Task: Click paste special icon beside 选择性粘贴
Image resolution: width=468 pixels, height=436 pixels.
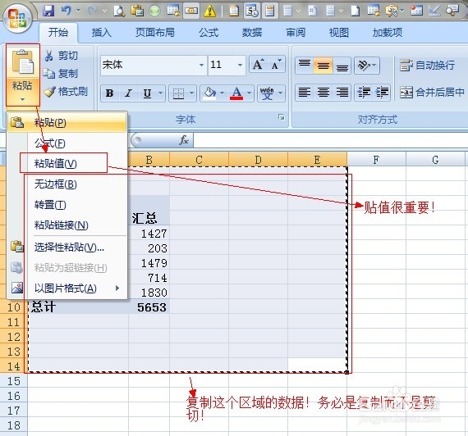Action: (x=17, y=247)
